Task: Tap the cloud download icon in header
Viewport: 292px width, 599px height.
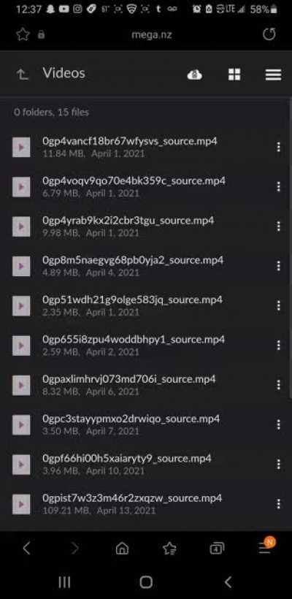Action: coord(195,75)
